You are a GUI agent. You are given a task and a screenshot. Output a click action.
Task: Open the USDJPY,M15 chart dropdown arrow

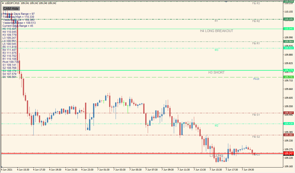click(3, 3)
